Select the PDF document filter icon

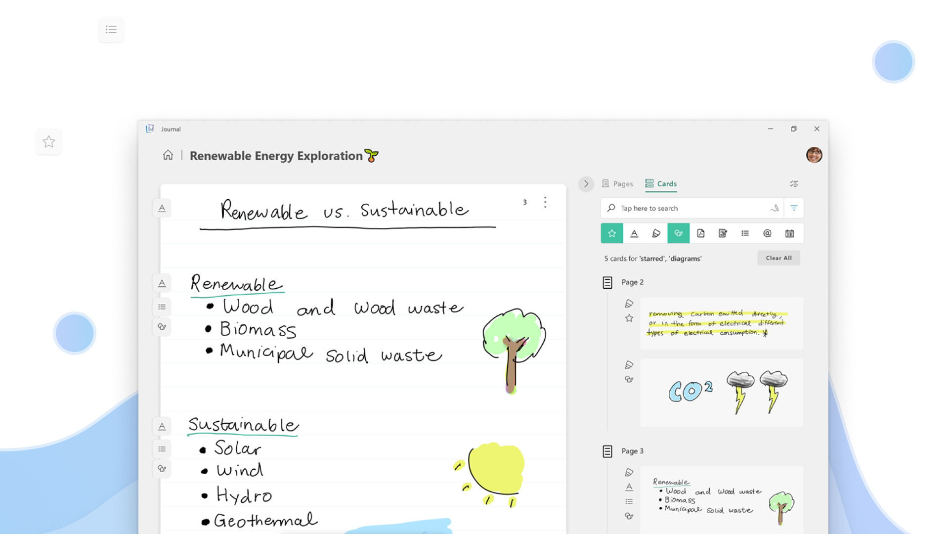pos(700,233)
